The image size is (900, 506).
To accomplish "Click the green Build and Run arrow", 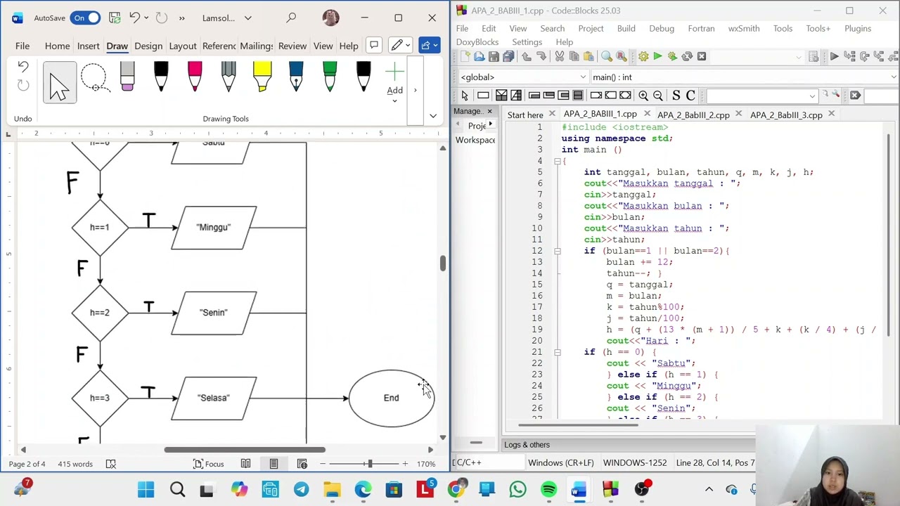I will pyautogui.click(x=672, y=56).
